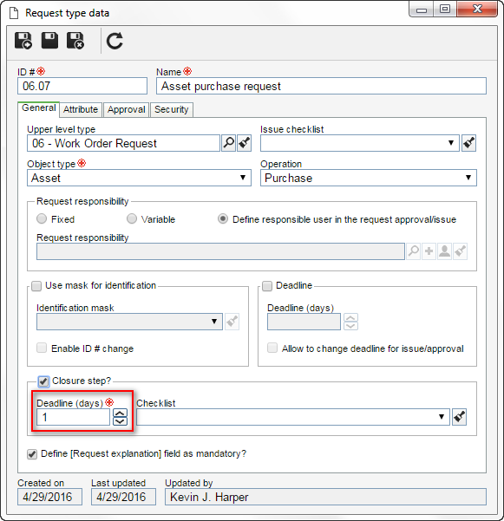This screenshot has height=521, width=504.
Task: Check the Deadline group checkbox
Action: click(267, 286)
